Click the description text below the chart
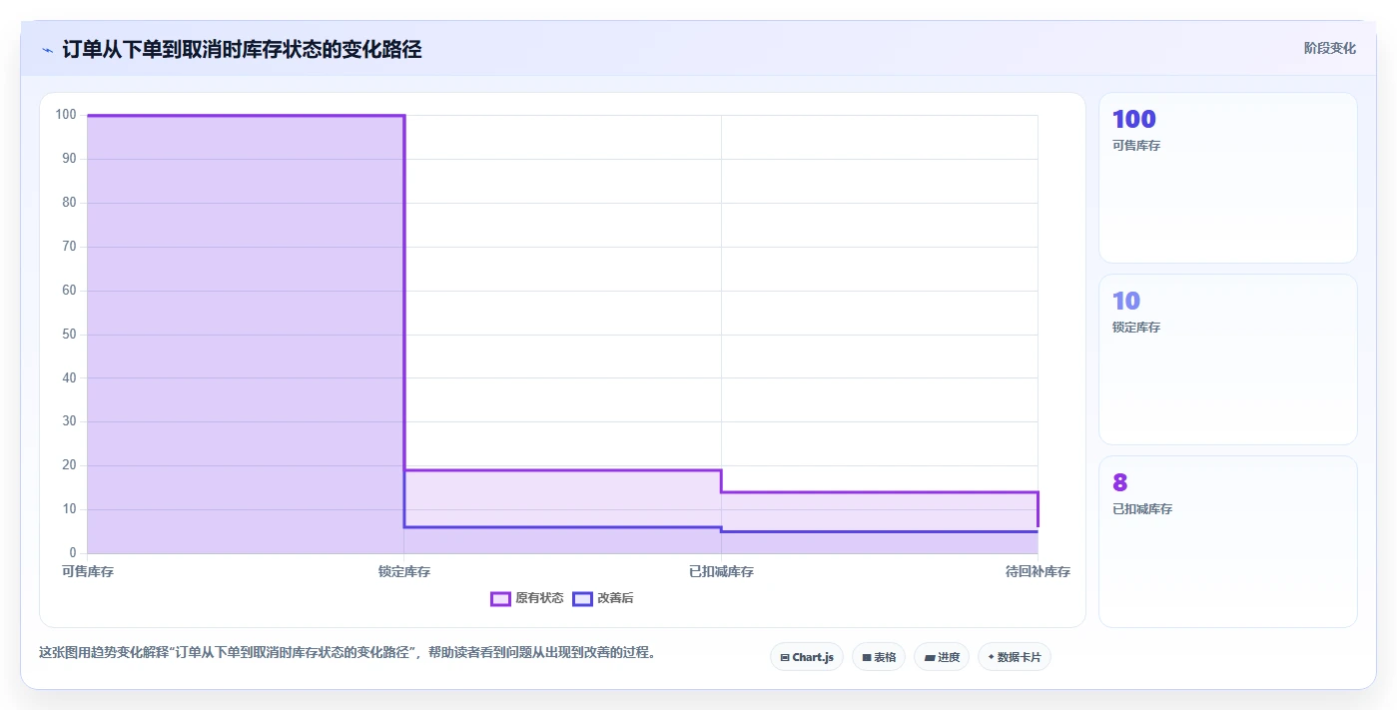Viewport: 1397px width, 710px height. [x=347, y=653]
